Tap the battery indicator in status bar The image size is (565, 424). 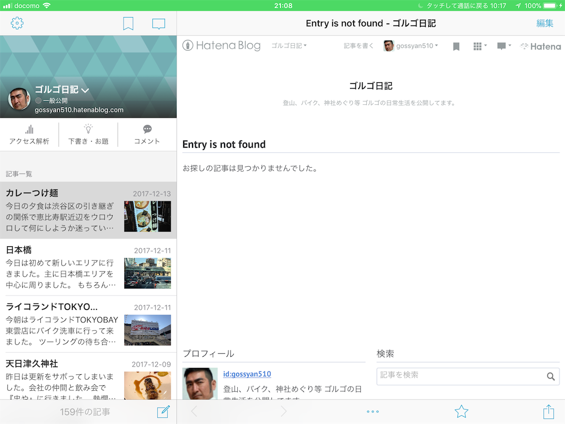[551, 6]
